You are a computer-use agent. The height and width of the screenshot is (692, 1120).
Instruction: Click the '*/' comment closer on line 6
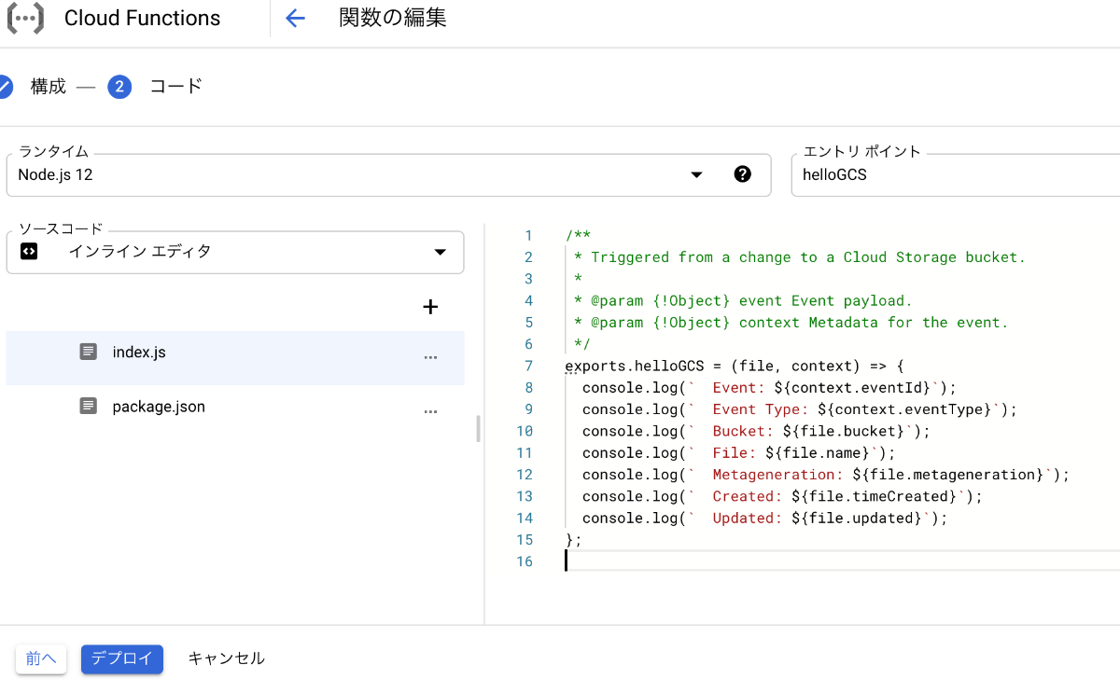click(x=581, y=344)
